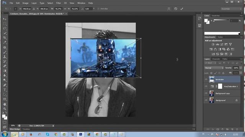Image resolution: width=245 pixels, height=137 pixels.
Task: Open the File menu
Action: click(x=11, y=3)
